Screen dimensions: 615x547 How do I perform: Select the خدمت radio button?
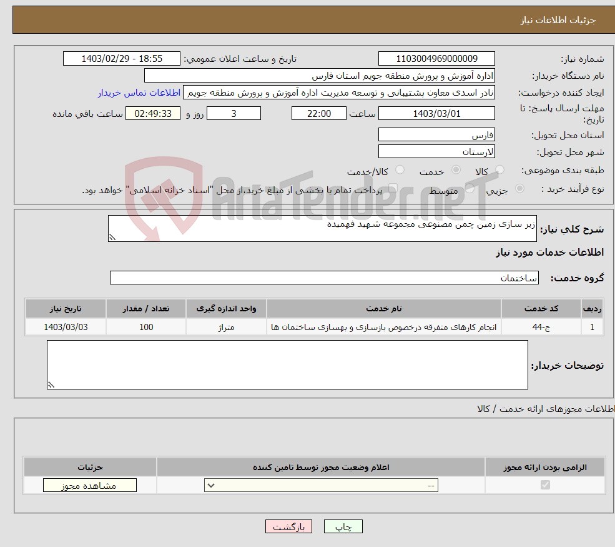tap(456, 169)
